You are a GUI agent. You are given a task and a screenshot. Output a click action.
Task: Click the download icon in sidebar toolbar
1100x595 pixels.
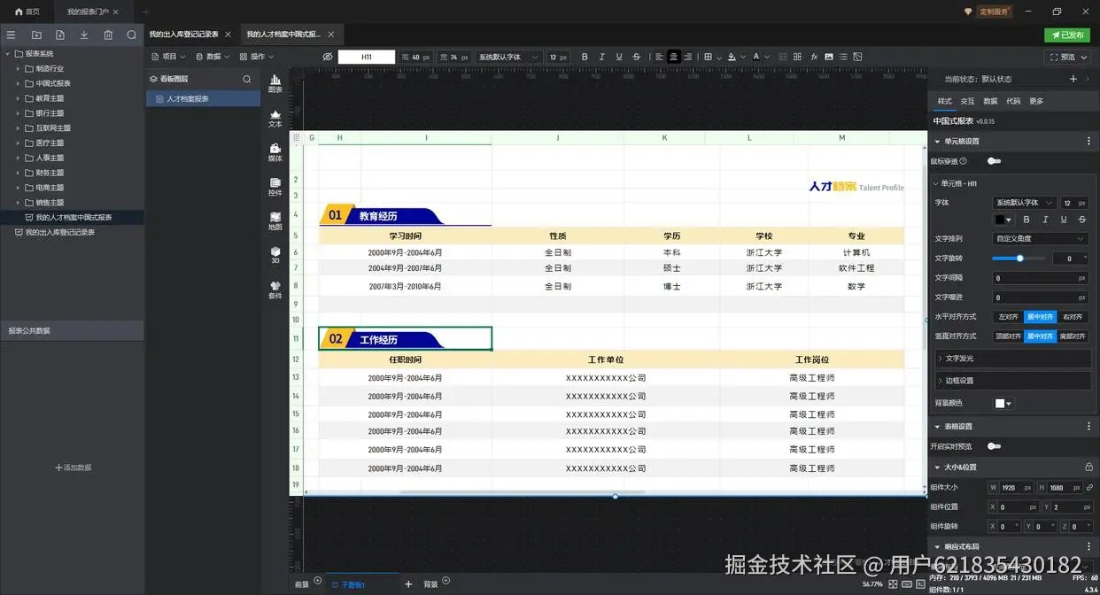tap(84, 35)
